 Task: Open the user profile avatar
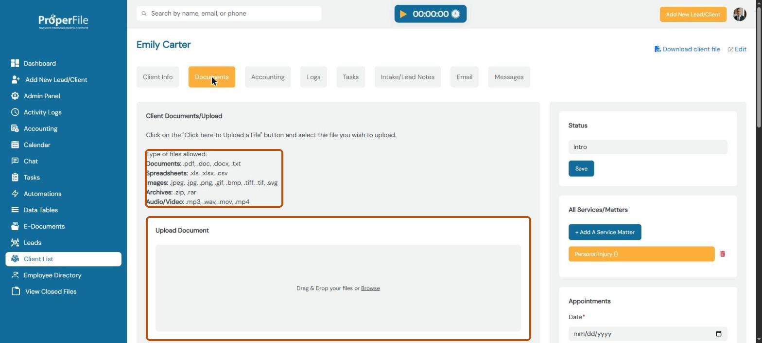tap(740, 14)
